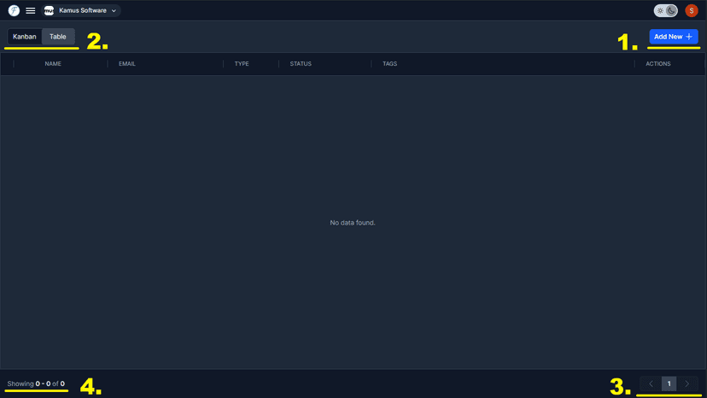This screenshot has width=707, height=398.
Task: Switch to the Kanban view tab
Action: pyautogui.click(x=25, y=37)
